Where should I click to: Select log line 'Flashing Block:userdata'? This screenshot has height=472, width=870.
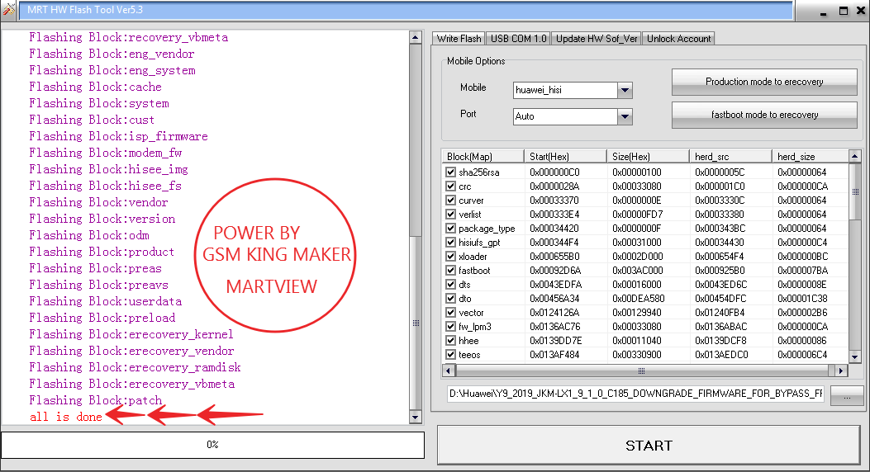pyautogui.click(x=106, y=301)
